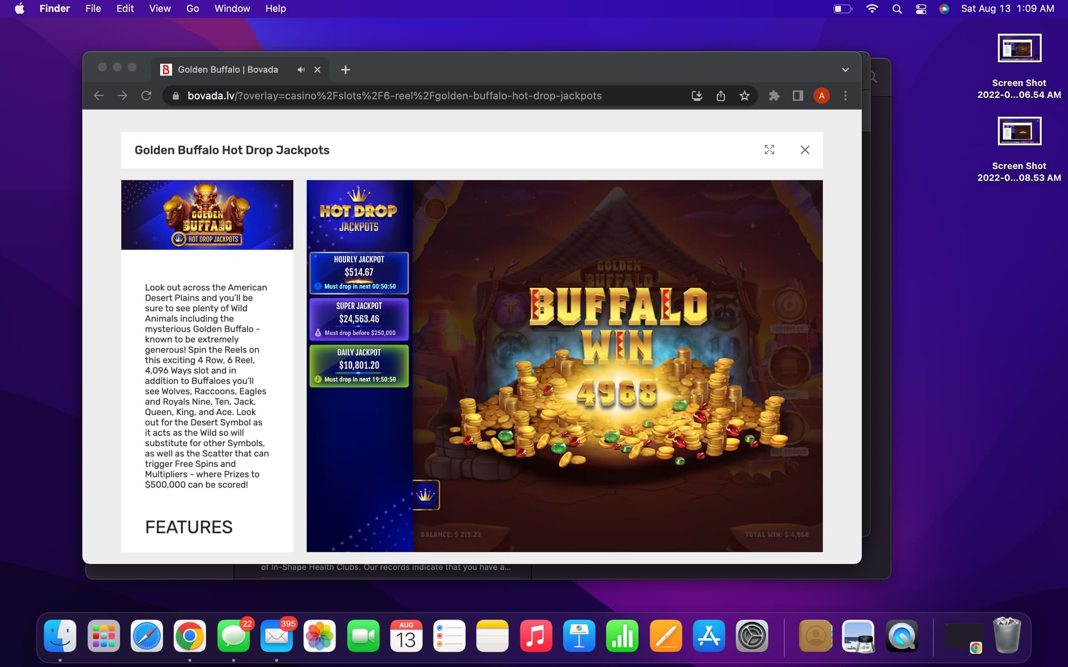
Task: Mute the Golden Buffalo tab audio icon
Action: 301,69
